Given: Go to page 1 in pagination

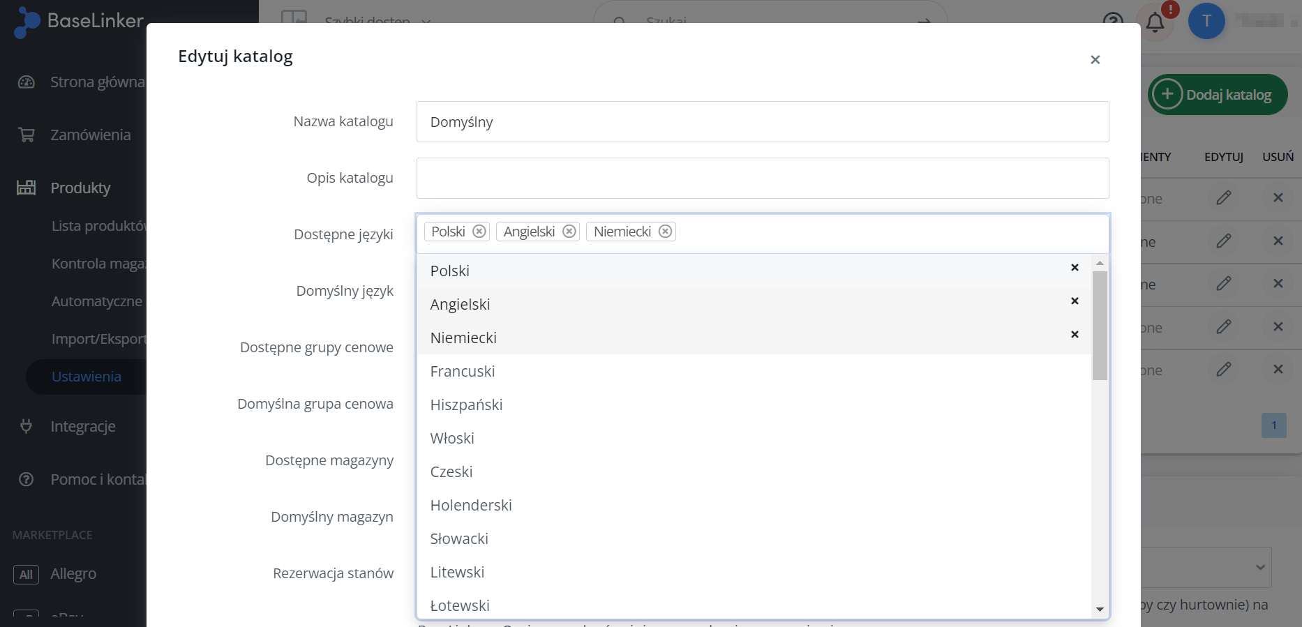Looking at the screenshot, I should (x=1274, y=425).
